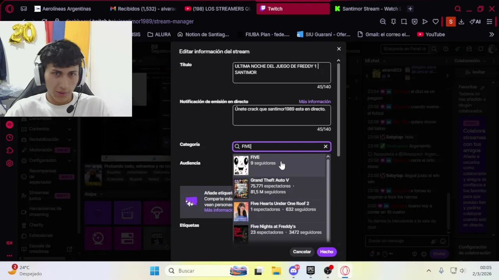Viewport: 499px width, 280px height.
Task: Click the ad blocker shield icon
Action: pyautogui.click(x=414, y=22)
